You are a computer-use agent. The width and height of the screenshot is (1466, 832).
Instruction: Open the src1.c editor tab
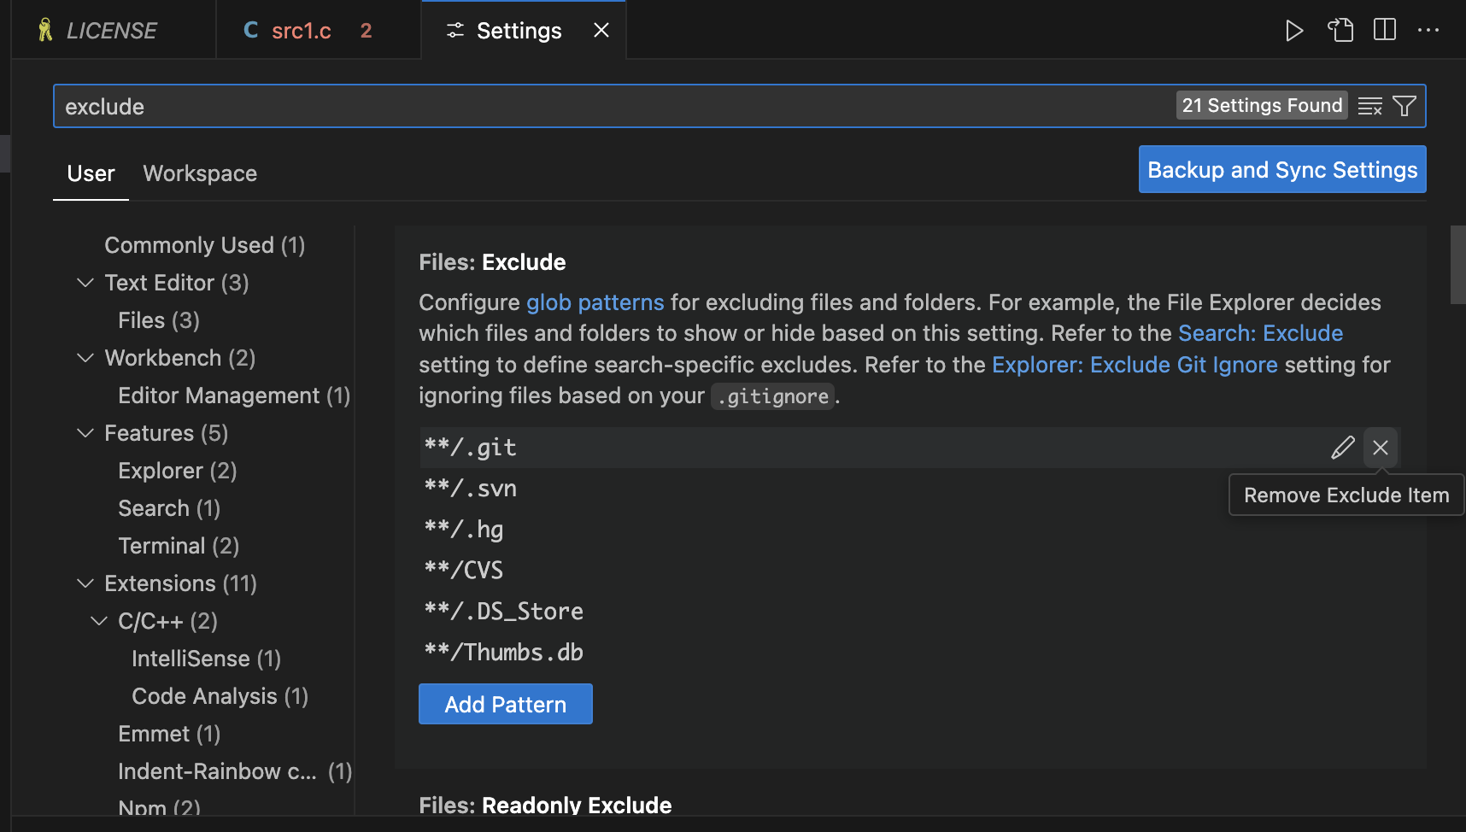(301, 31)
